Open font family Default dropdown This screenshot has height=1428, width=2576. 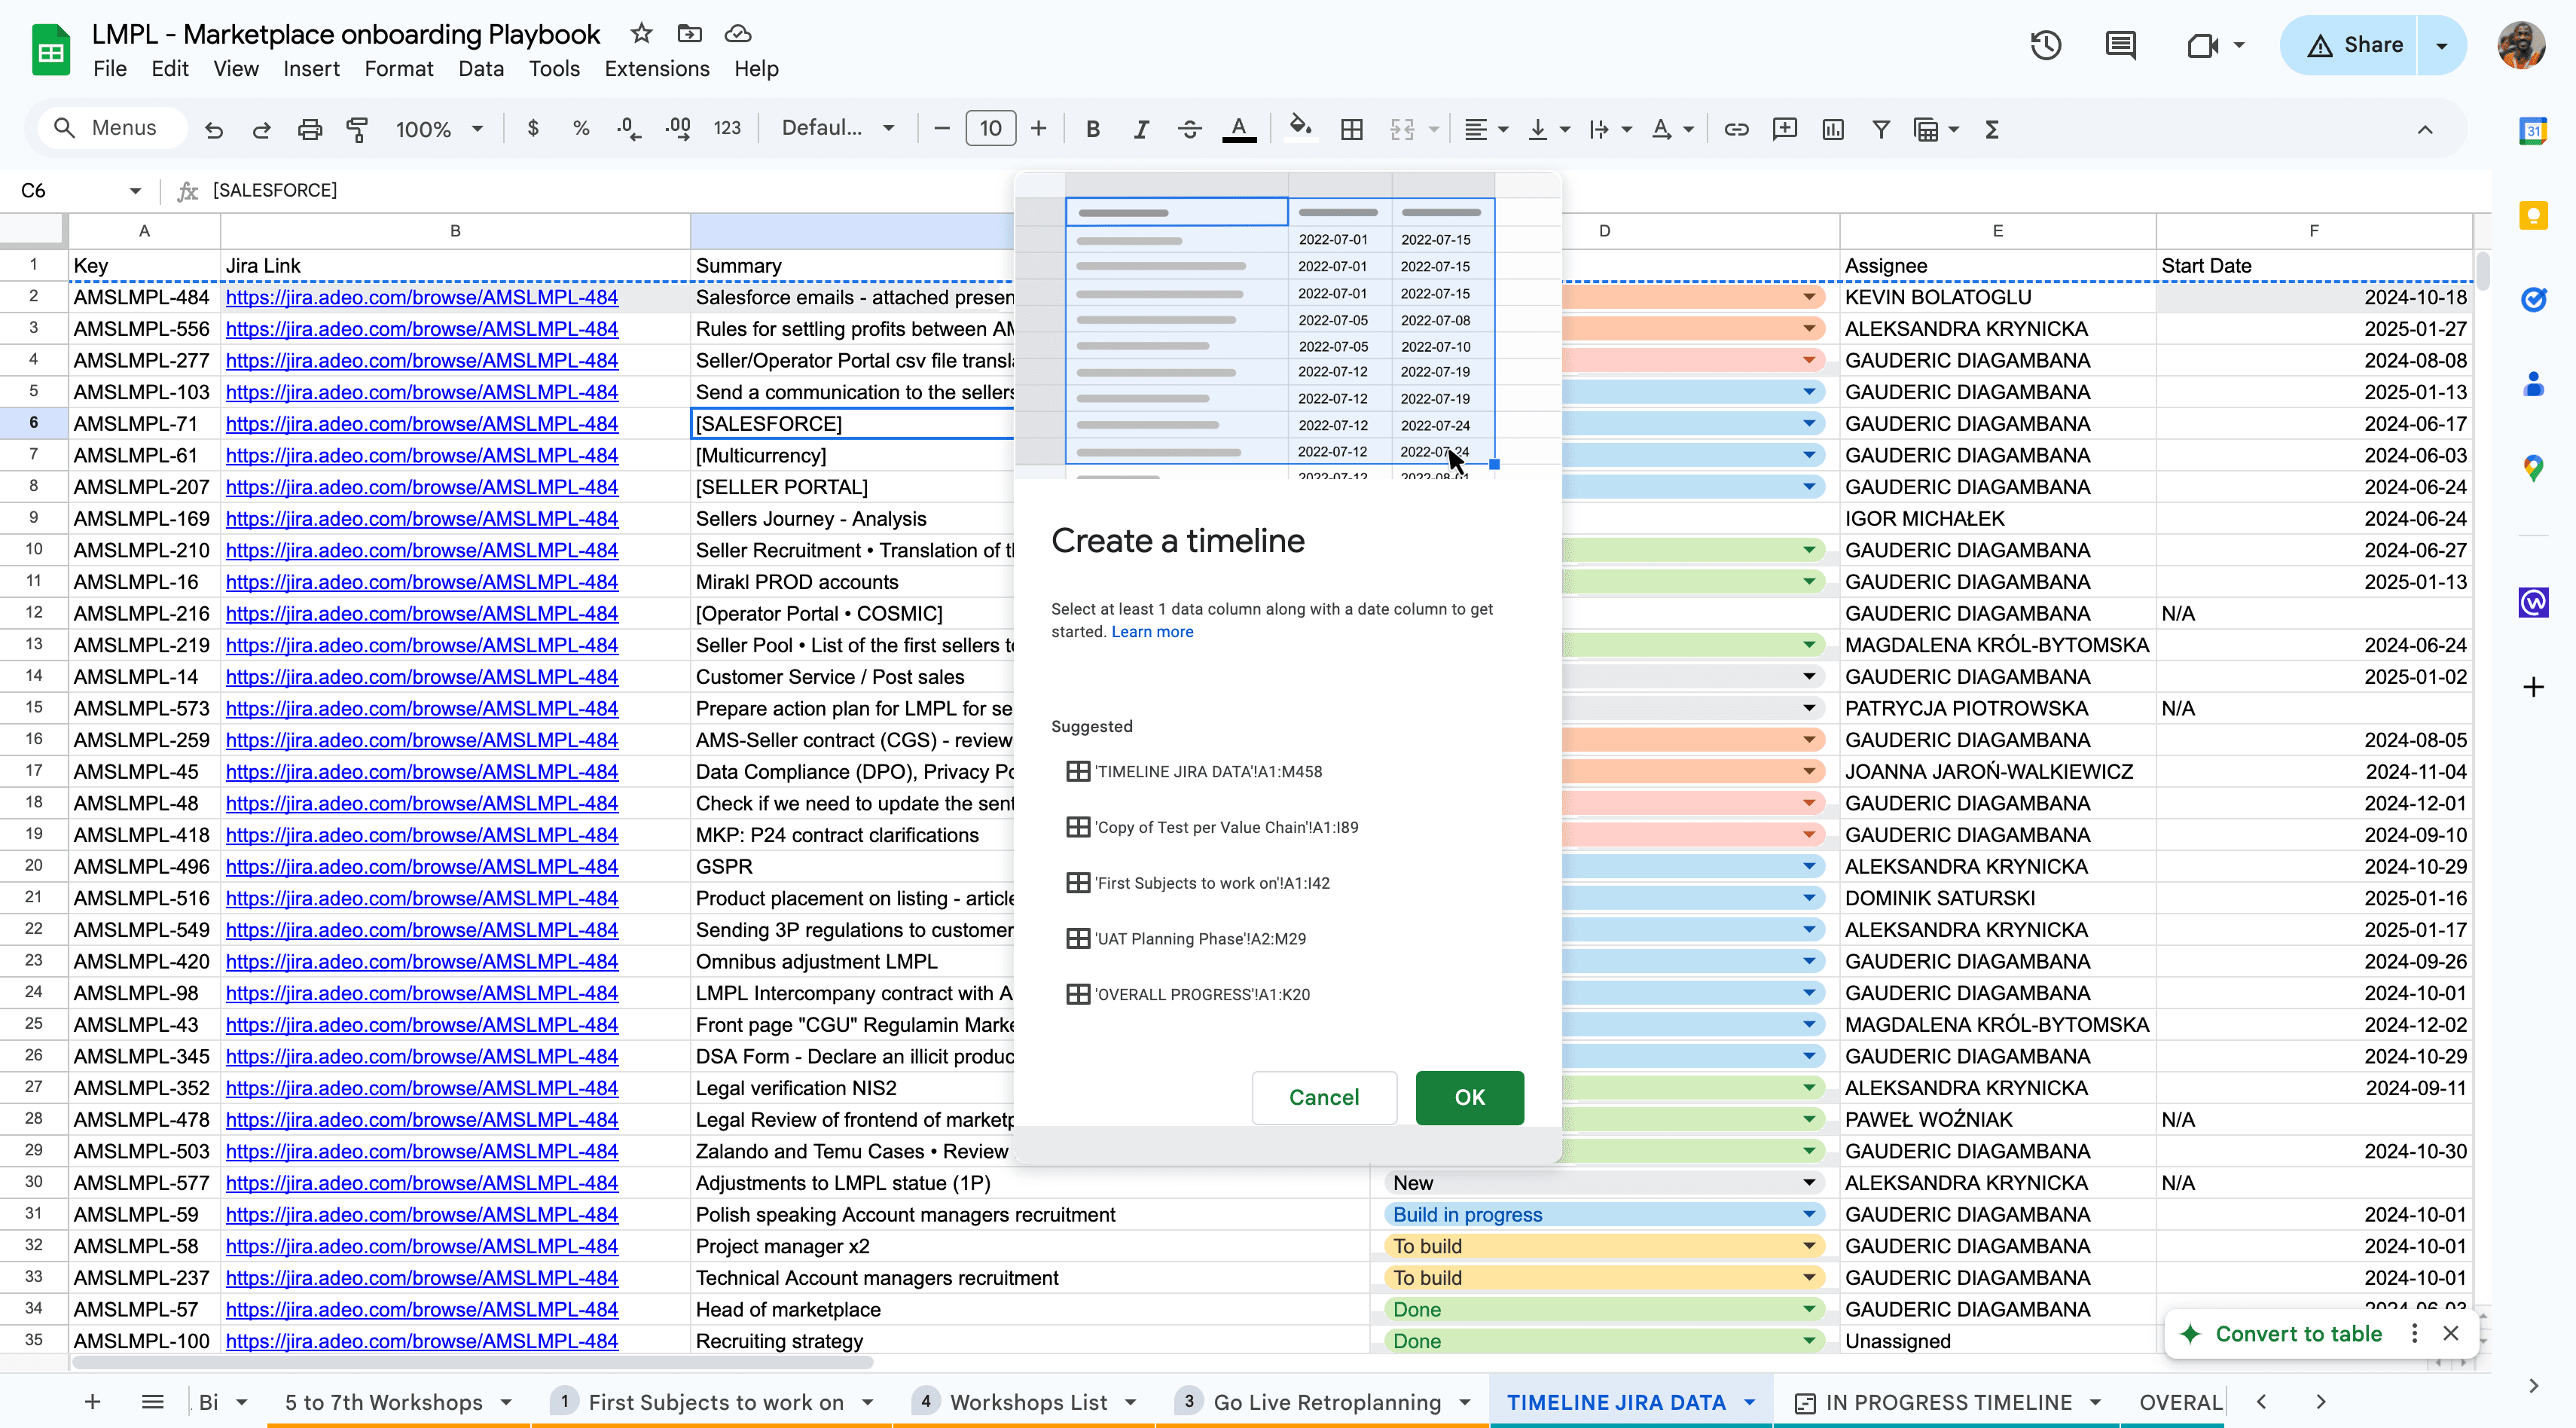[x=838, y=128]
